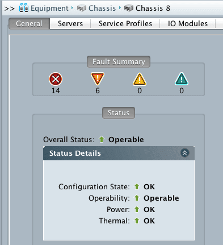Click the Overall Status label

click(x=69, y=140)
